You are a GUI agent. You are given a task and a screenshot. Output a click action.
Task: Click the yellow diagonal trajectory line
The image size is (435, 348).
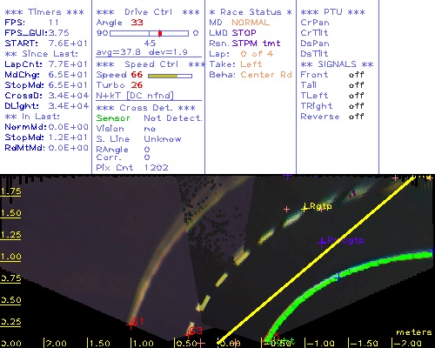316,259
